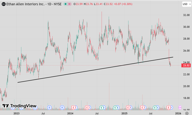Click the green market status dot
The width and height of the screenshot is (192, 115).
(66, 4)
